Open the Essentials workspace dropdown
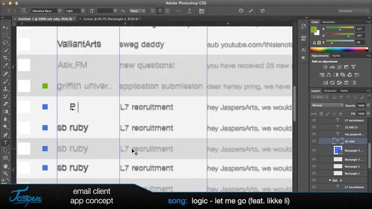Screen dimensions: 372x209 pyautogui.click(x=353, y=11)
